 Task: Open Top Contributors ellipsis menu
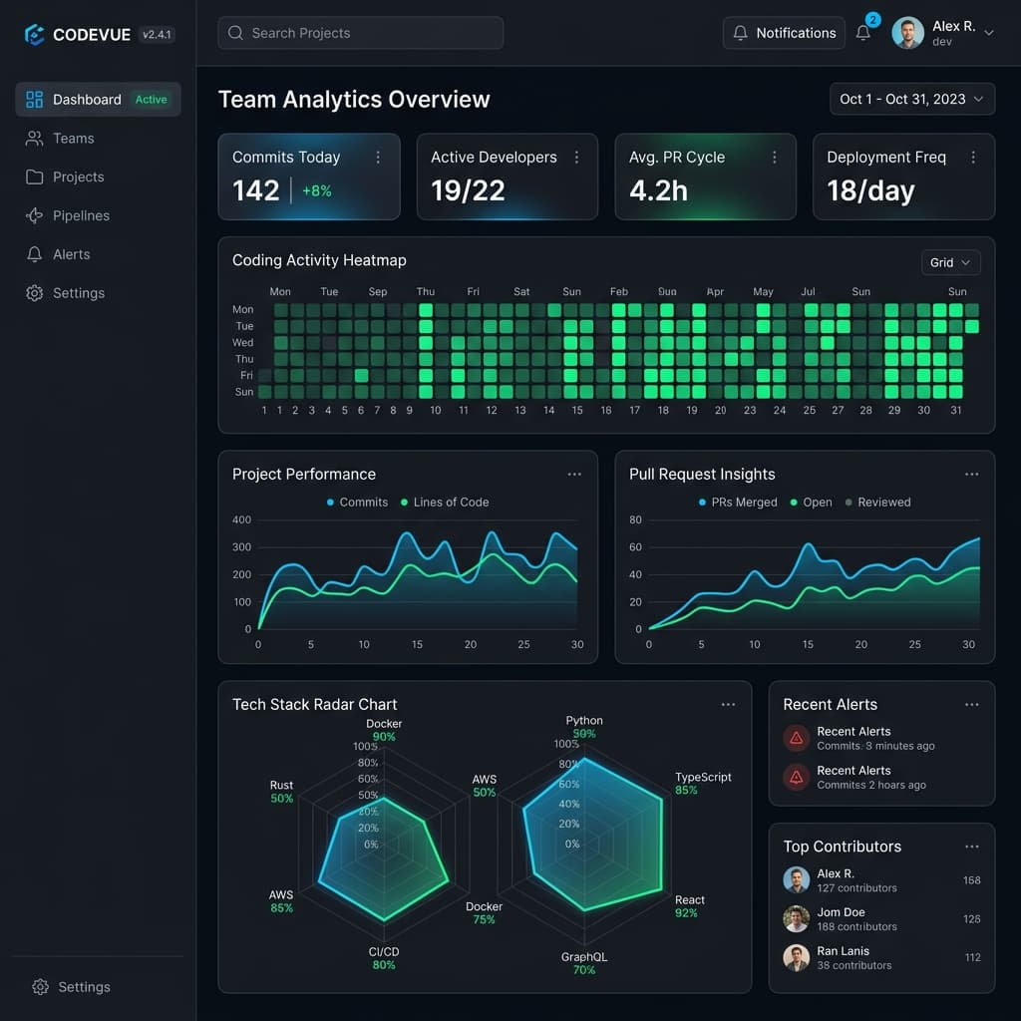(971, 846)
